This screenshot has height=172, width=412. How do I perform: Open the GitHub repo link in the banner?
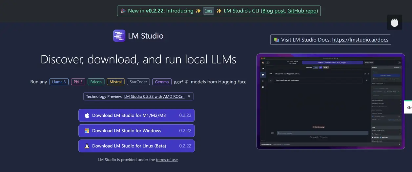coord(302,11)
